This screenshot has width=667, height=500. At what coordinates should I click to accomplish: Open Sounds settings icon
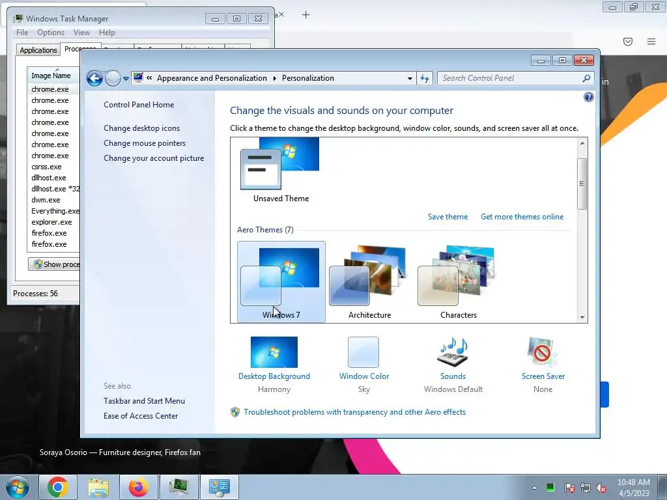click(x=453, y=352)
